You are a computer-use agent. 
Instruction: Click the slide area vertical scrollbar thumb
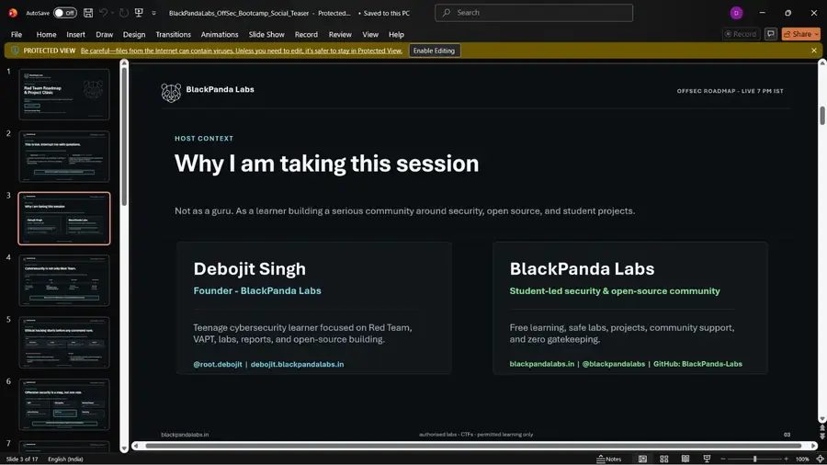821,116
